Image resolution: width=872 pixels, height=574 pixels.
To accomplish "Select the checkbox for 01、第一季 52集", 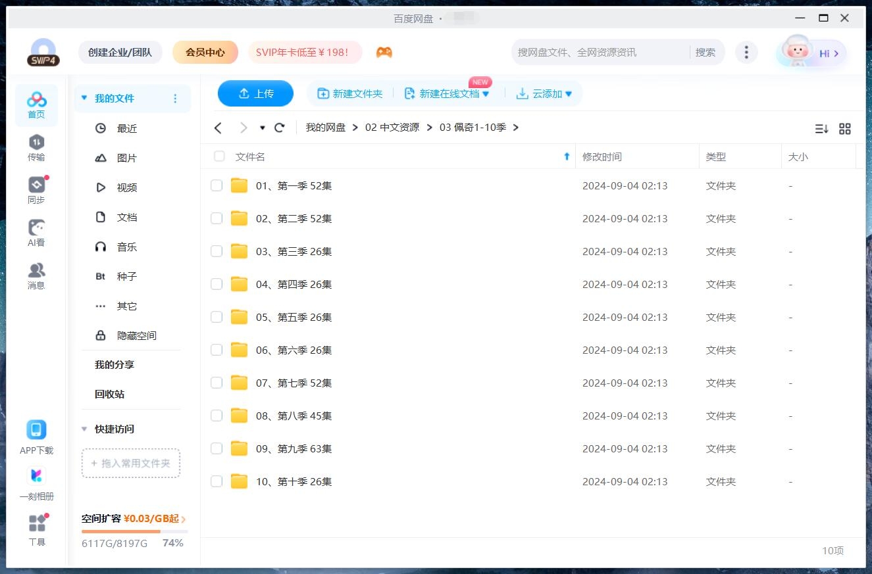I will pos(217,185).
